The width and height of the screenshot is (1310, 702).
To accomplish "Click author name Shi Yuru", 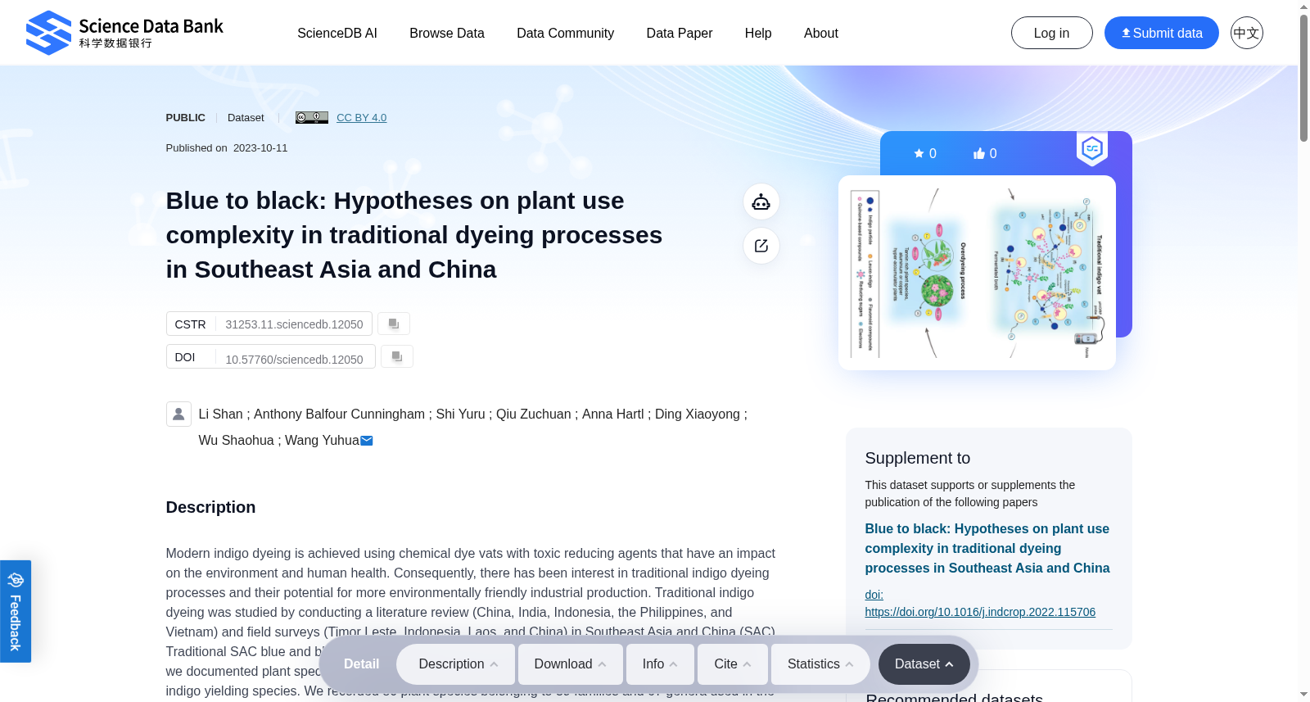I will point(460,414).
